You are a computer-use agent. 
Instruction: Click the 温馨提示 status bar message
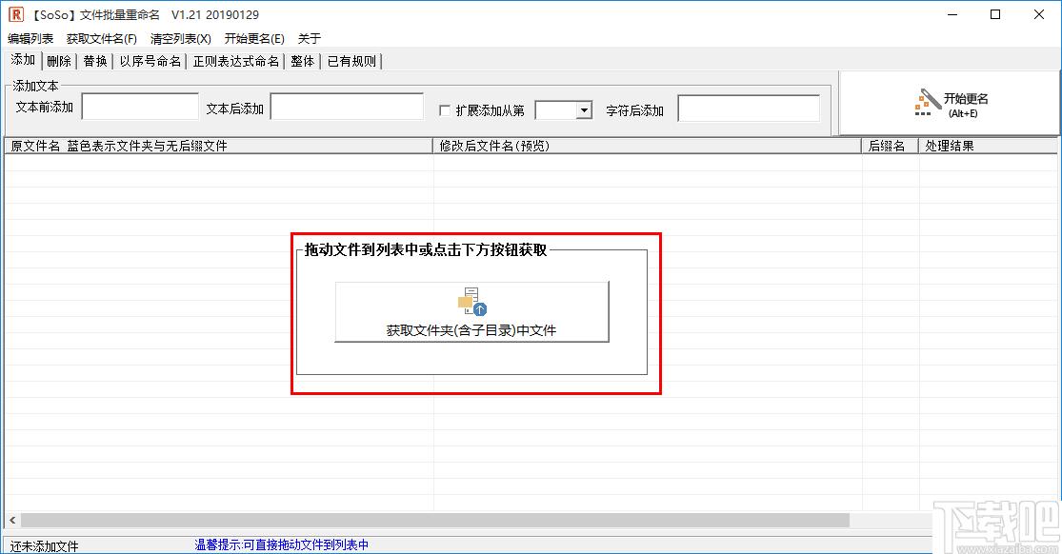pyautogui.click(x=282, y=544)
